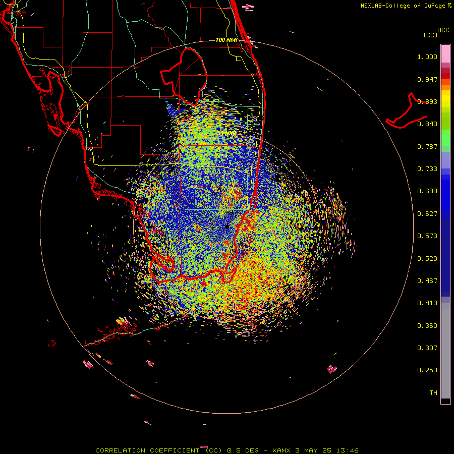Click the 0.787 scale value
This screenshot has height=454, width=454.
point(427,146)
